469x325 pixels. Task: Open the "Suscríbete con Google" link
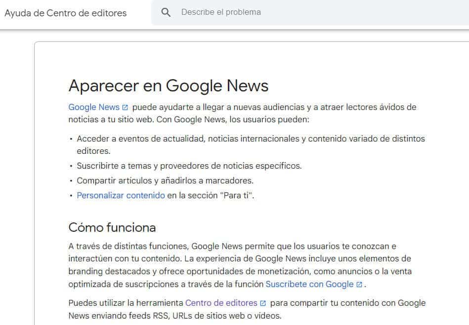pos(309,284)
